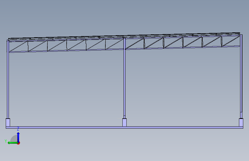Select the bottom chord of left truss span
The image size is (249, 161).
point(66,50)
